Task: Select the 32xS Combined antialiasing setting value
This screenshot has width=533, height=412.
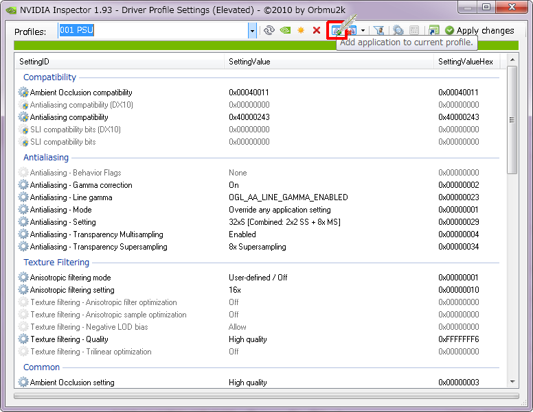Action: coord(284,222)
